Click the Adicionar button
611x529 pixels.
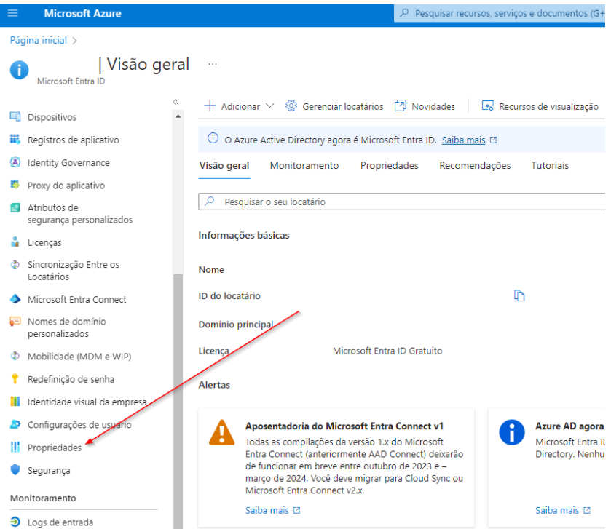[239, 106]
